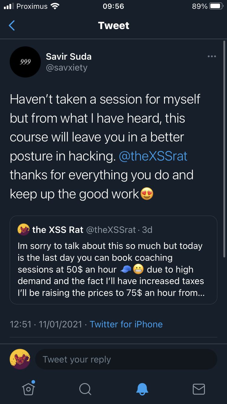Tap the Wi-Fi icon in status bar
The image size is (227, 404).
click(55, 6)
